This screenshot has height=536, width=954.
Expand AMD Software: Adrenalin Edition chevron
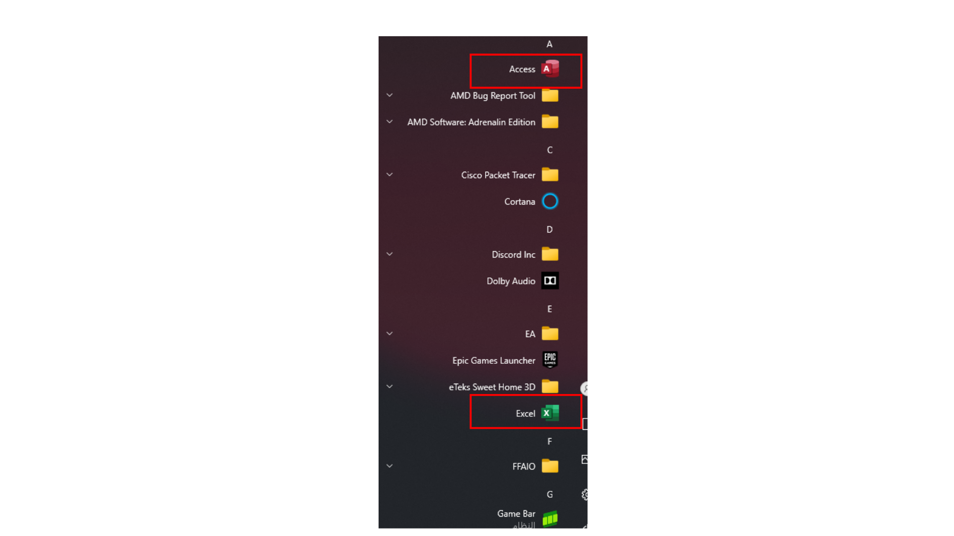390,122
